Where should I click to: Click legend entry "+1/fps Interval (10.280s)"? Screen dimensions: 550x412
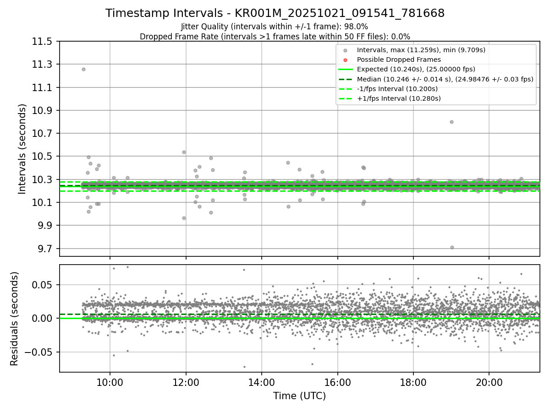[399, 98]
